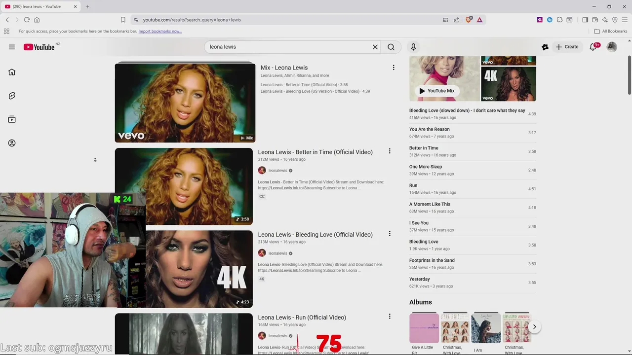Click the browser address bar URL
This screenshot has height=355, width=632.
tap(192, 20)
